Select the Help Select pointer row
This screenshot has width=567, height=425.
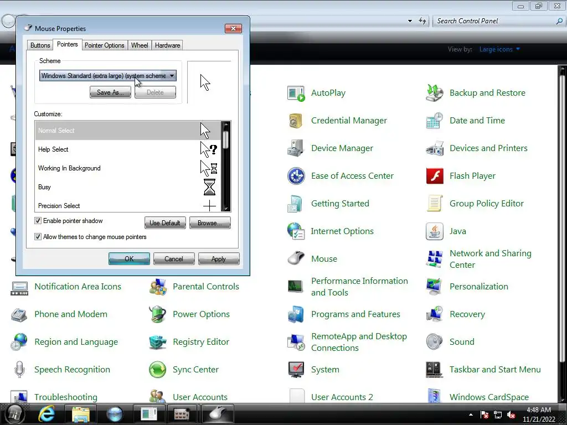pos(128,149)
